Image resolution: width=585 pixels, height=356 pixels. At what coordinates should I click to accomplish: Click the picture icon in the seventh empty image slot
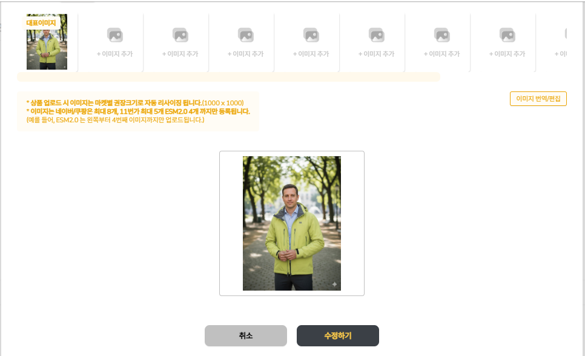click(507, 35)
